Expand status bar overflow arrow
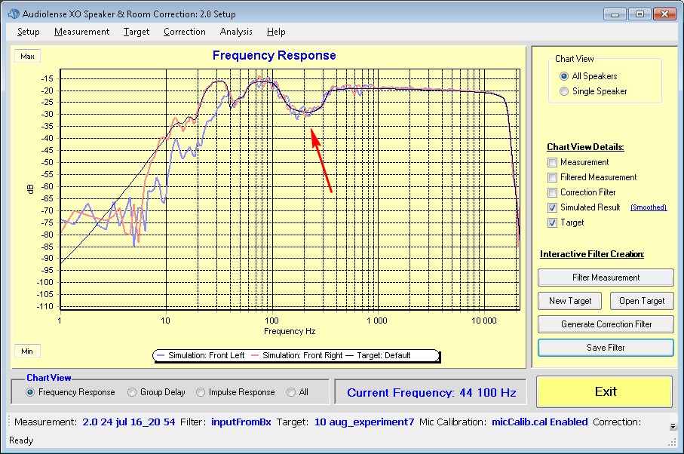This screenshot has height=454, width=684. 673,426
